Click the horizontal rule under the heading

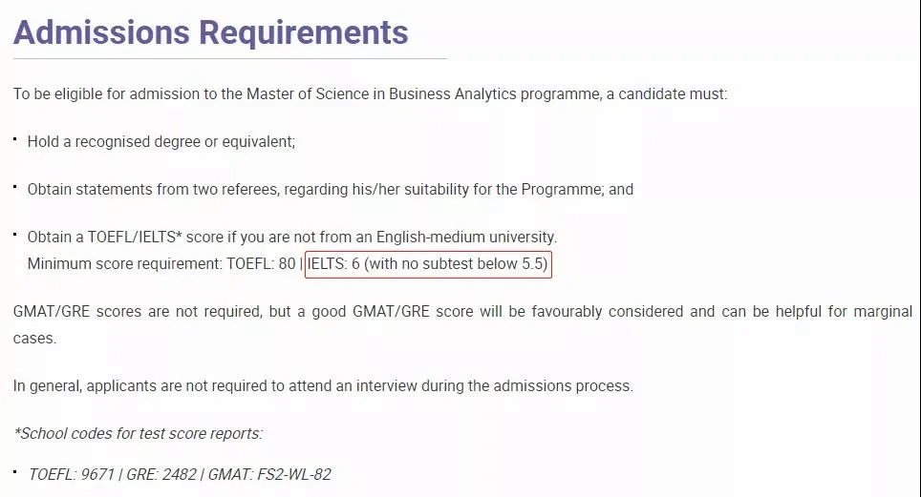[x=229, y=59]
